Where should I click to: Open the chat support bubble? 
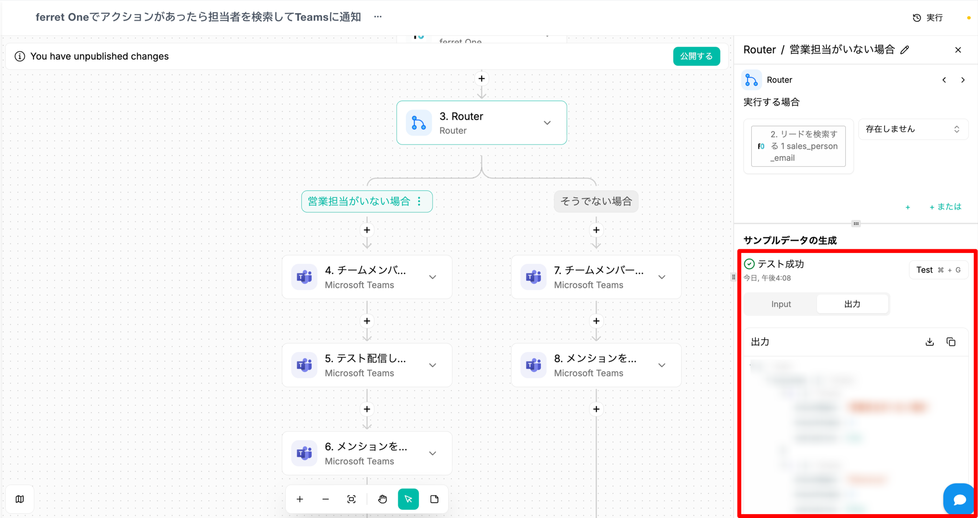959,499
